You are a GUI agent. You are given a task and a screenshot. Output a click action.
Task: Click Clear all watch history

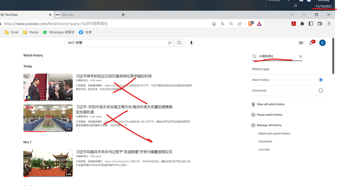pos(268,104)
